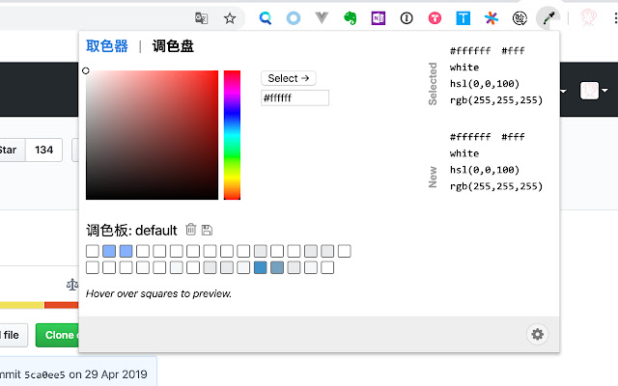Select the first swatch in the bottom row
The width and height of the screenshot is (618, 386).
coord(93,267)
